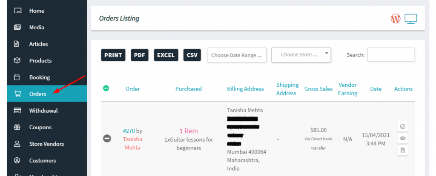
Task: Mark order #270 as complete checkmark icon
Action: 402,127
